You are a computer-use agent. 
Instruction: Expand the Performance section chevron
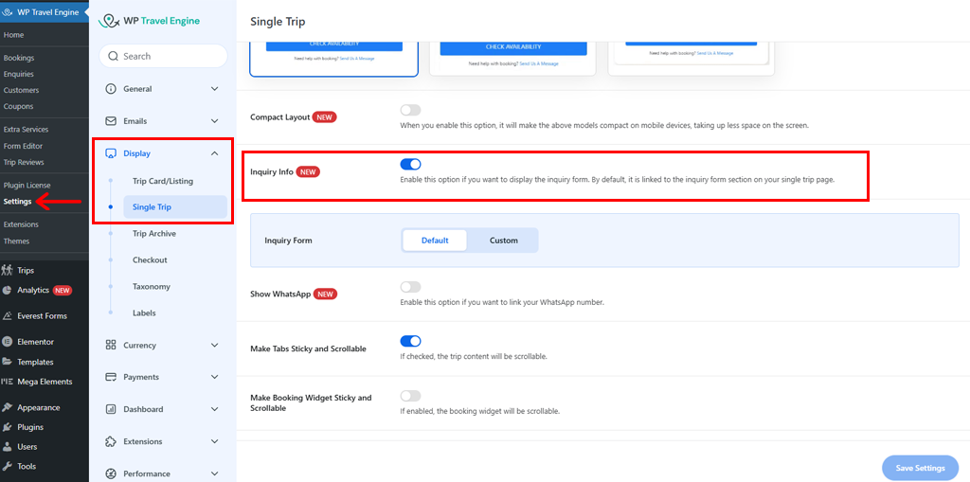click(214, 473)
